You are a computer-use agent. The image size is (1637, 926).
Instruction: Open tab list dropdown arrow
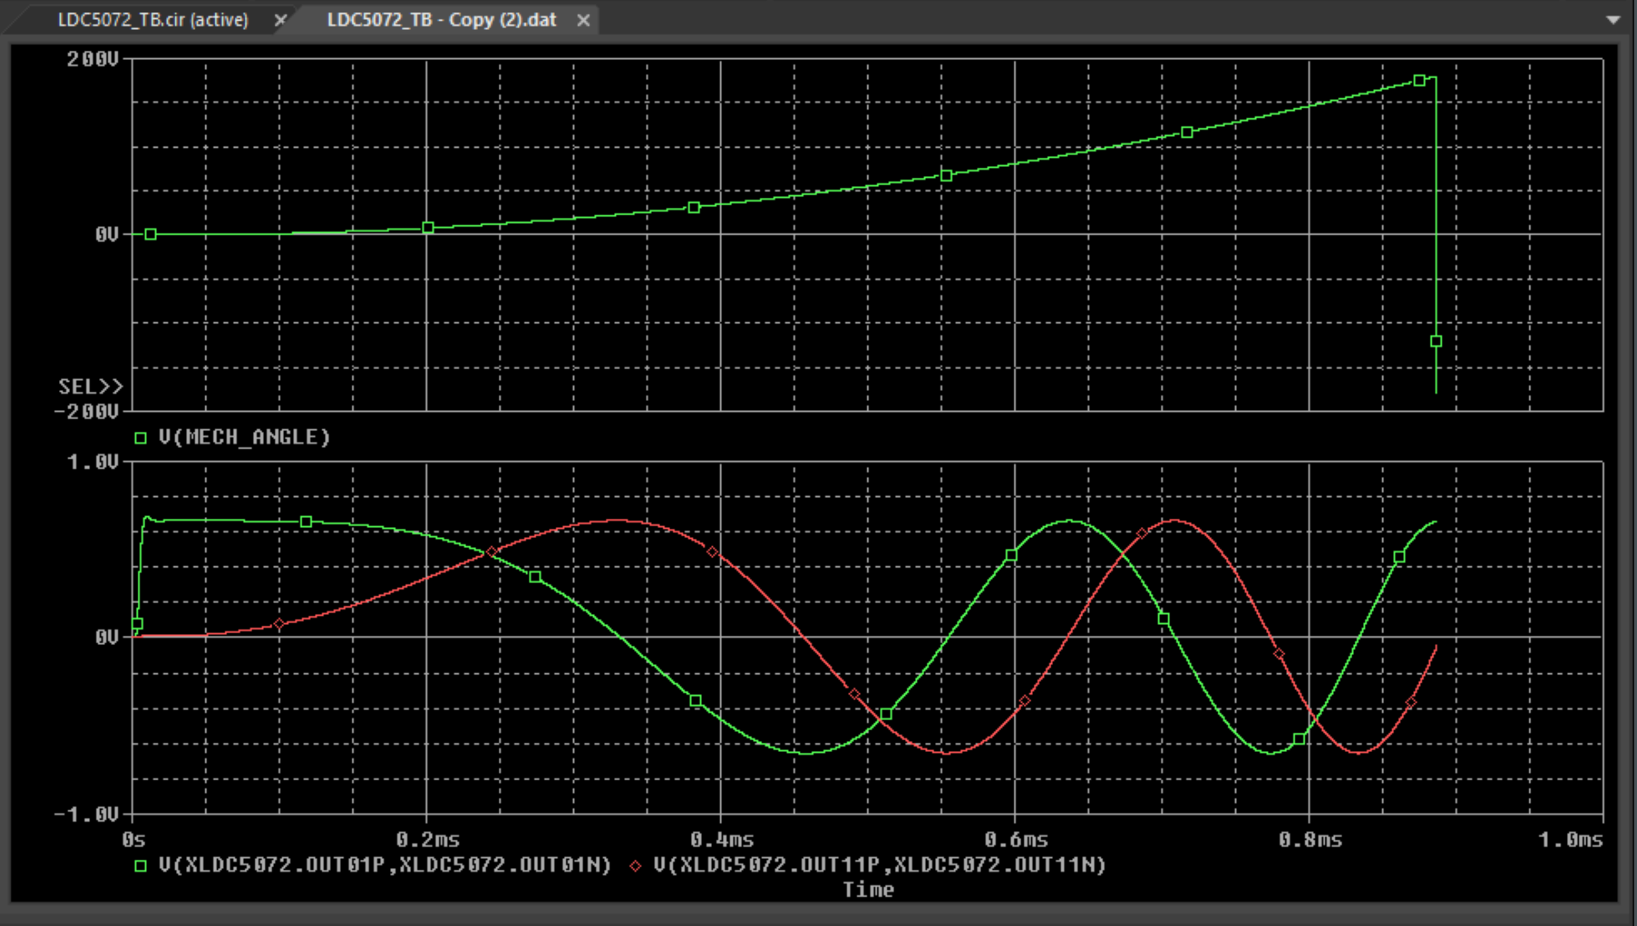[x=1613, y=20]
